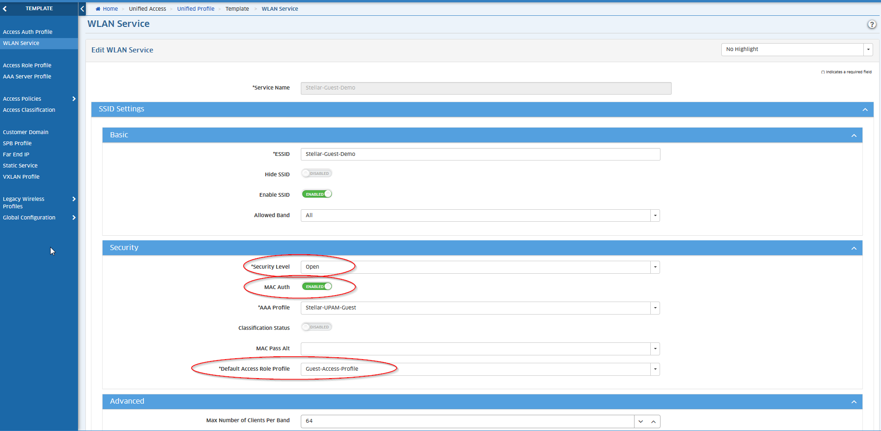Open Access Auth Profile page

point(27,32)
